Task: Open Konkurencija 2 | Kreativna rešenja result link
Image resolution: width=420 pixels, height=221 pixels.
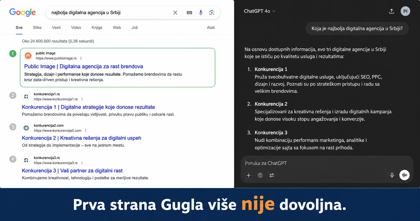Action: click(82, 138)
